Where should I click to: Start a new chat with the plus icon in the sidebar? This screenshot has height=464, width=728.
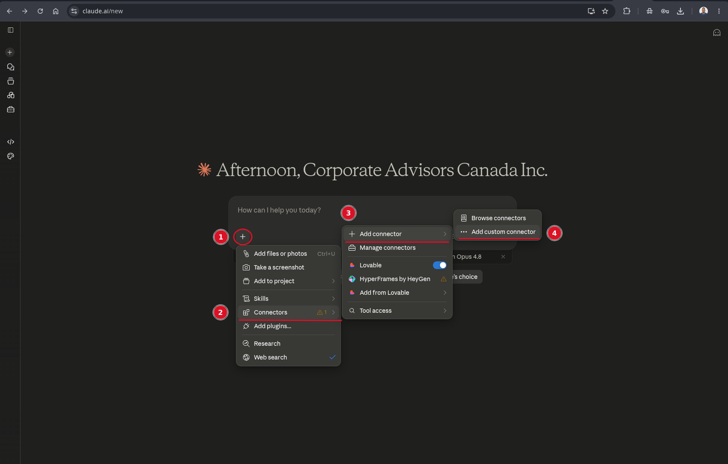tap(10, 52)
